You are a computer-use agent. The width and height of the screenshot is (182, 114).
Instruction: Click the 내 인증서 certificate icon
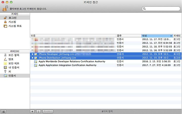[5, 67]
